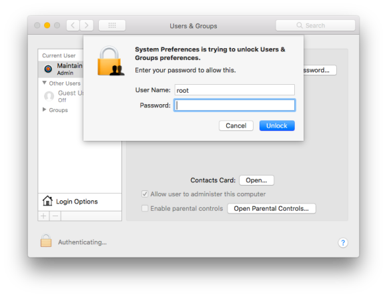This screenshot has width=387, height=297.
Task: Click the Maintain user target avatar
Action: pos(48,69)
